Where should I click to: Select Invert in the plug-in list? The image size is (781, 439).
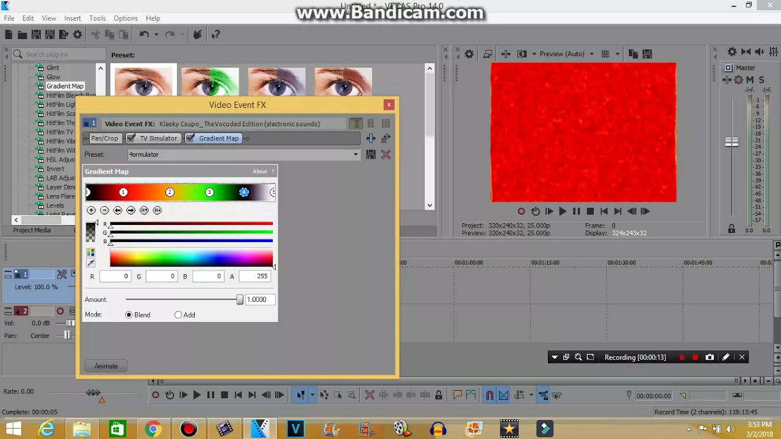click(x=56, y=169)
